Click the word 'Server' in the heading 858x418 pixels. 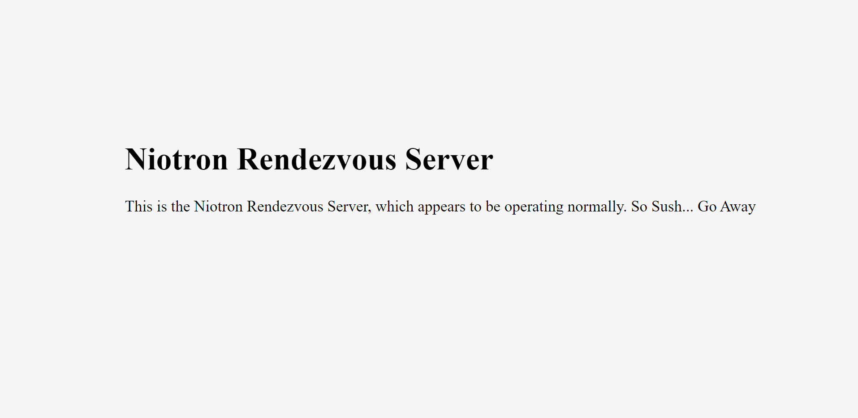point(449,159)
